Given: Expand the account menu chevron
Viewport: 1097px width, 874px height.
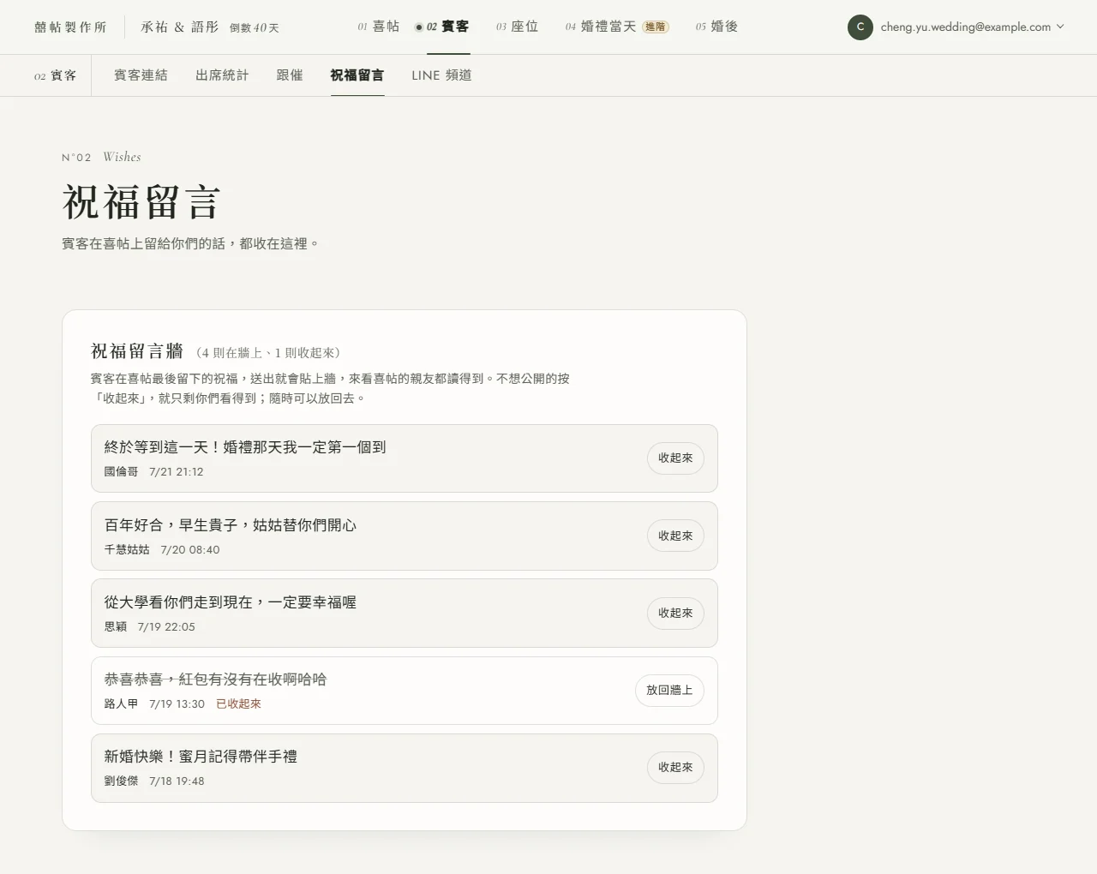Looking at the screenshot, I should (1060, 27).
